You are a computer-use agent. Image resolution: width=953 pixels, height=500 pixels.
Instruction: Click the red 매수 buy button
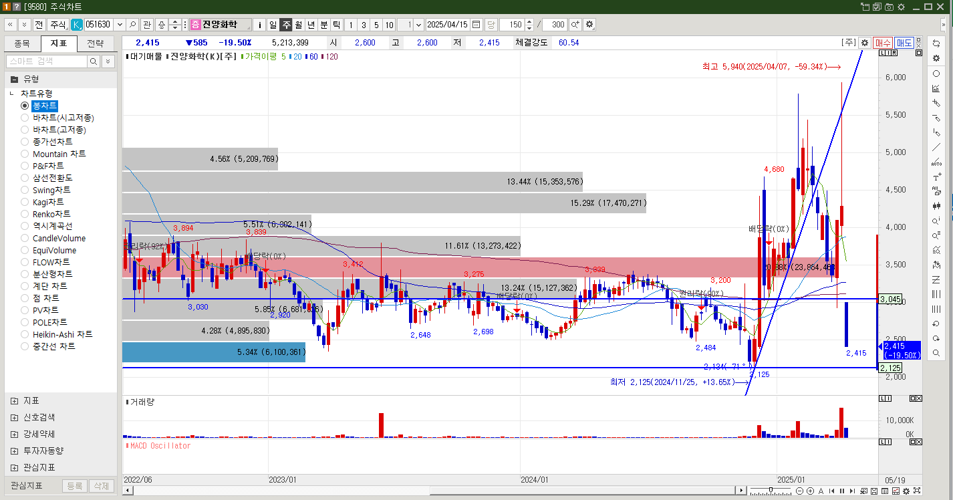pos(883,42)
